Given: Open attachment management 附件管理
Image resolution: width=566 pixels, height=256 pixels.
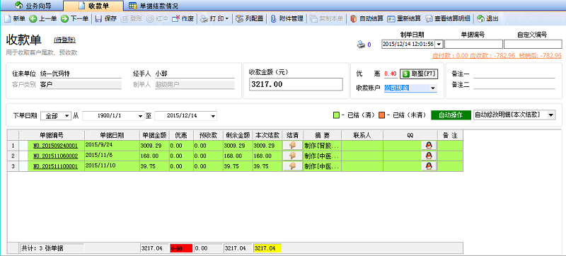Looking at the screenshot, I should 287,19.
